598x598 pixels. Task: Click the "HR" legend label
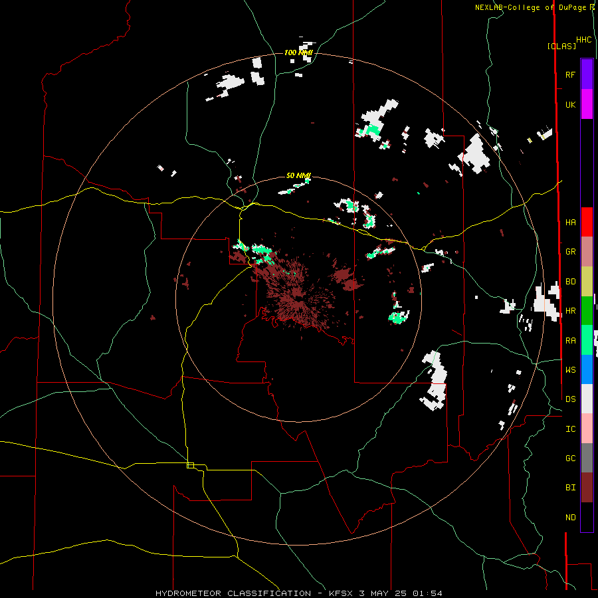[571, 311]
